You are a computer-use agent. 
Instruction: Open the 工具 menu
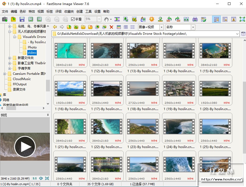[88, 12]
